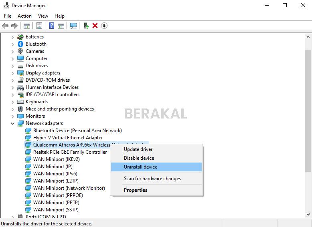
Task: Click the Update device driver toolbar icon
Action: [x=86, y=26]
